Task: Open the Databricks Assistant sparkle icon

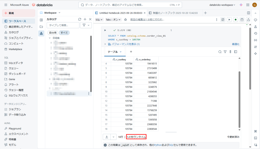Action: click(241, 5)
